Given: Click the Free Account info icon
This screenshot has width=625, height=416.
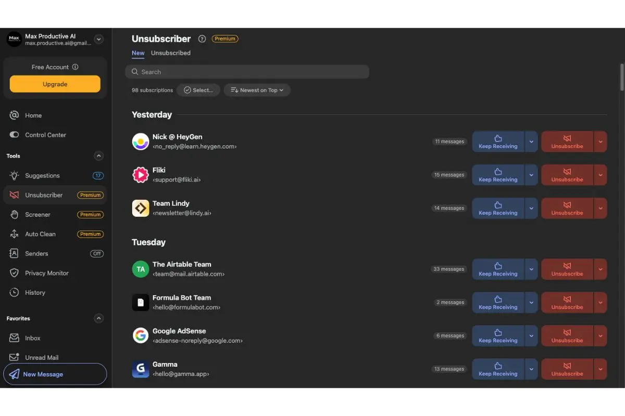Looking at the screenshot, I should coord(75,67).
